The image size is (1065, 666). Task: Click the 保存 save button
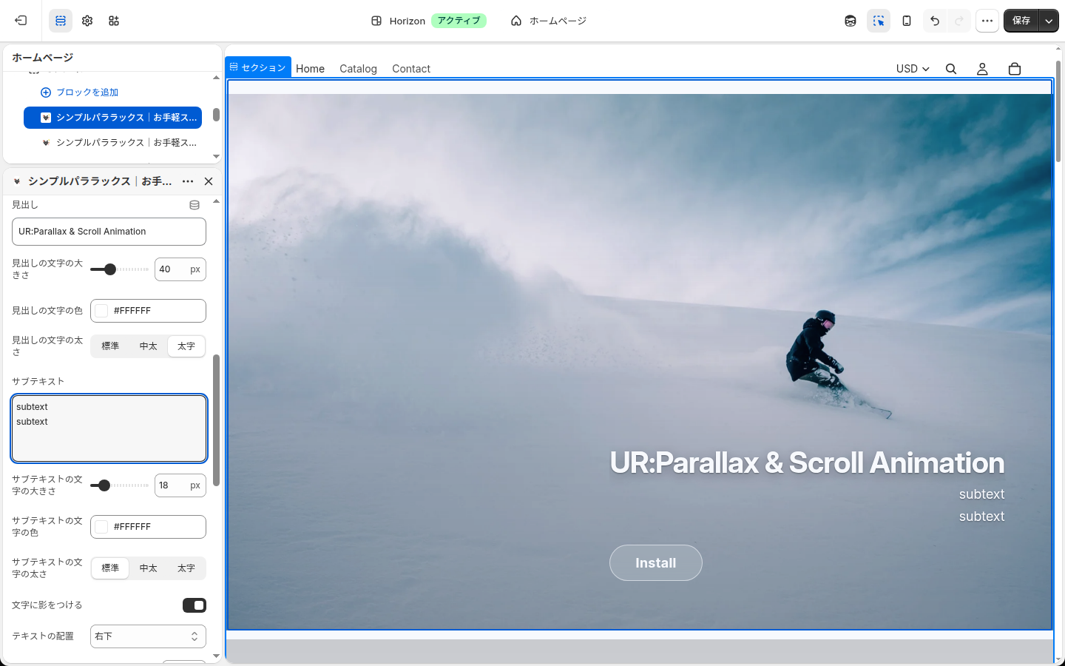coord(1021,21)
